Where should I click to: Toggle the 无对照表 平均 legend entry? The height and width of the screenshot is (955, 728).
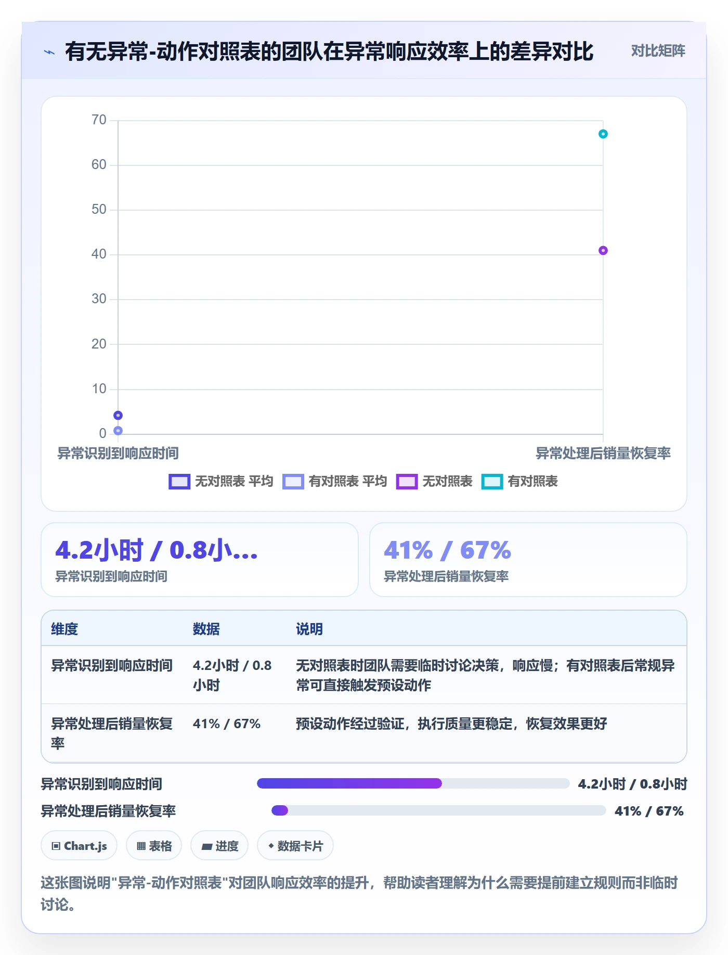click(221, 482)
